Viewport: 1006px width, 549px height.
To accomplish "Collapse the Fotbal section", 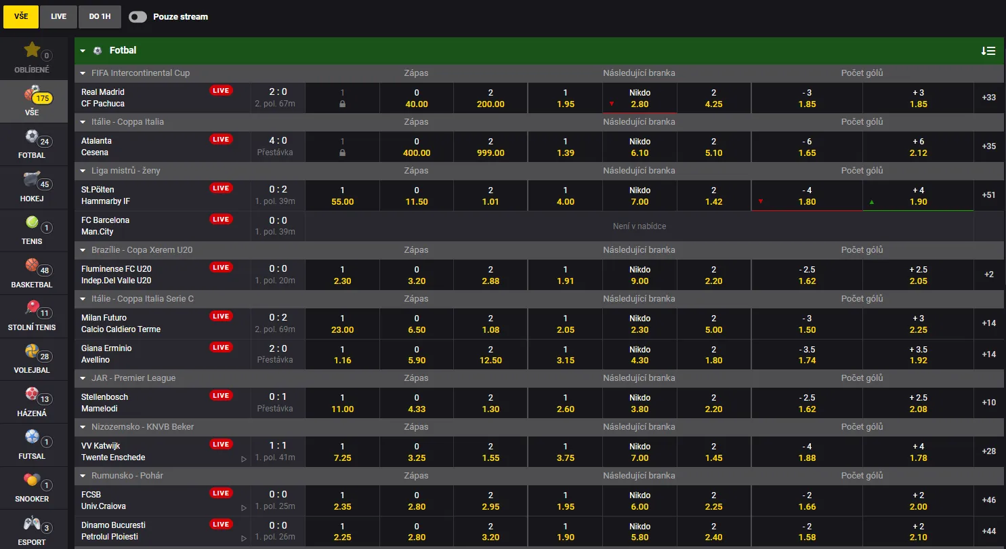I will point(83,51).
